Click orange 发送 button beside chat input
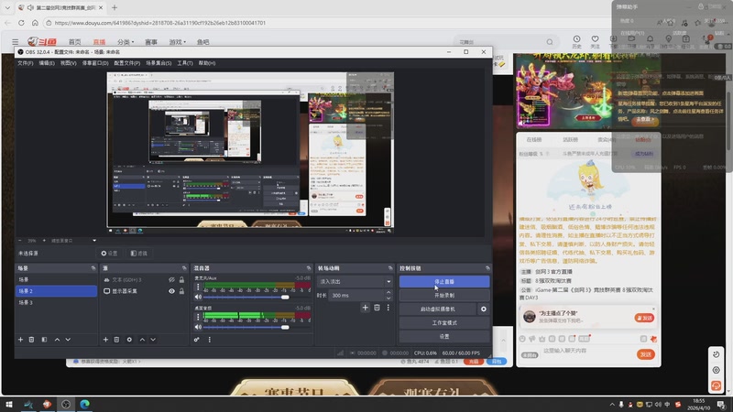 (646, 354)
